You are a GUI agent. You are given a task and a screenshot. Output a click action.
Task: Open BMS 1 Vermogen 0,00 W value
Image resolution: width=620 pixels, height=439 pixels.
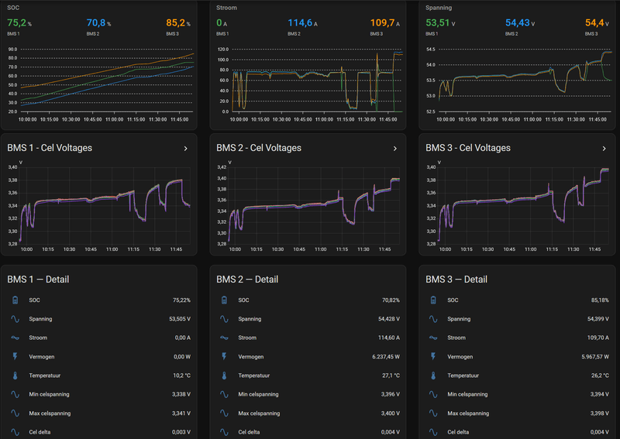[x=182, y=357]
